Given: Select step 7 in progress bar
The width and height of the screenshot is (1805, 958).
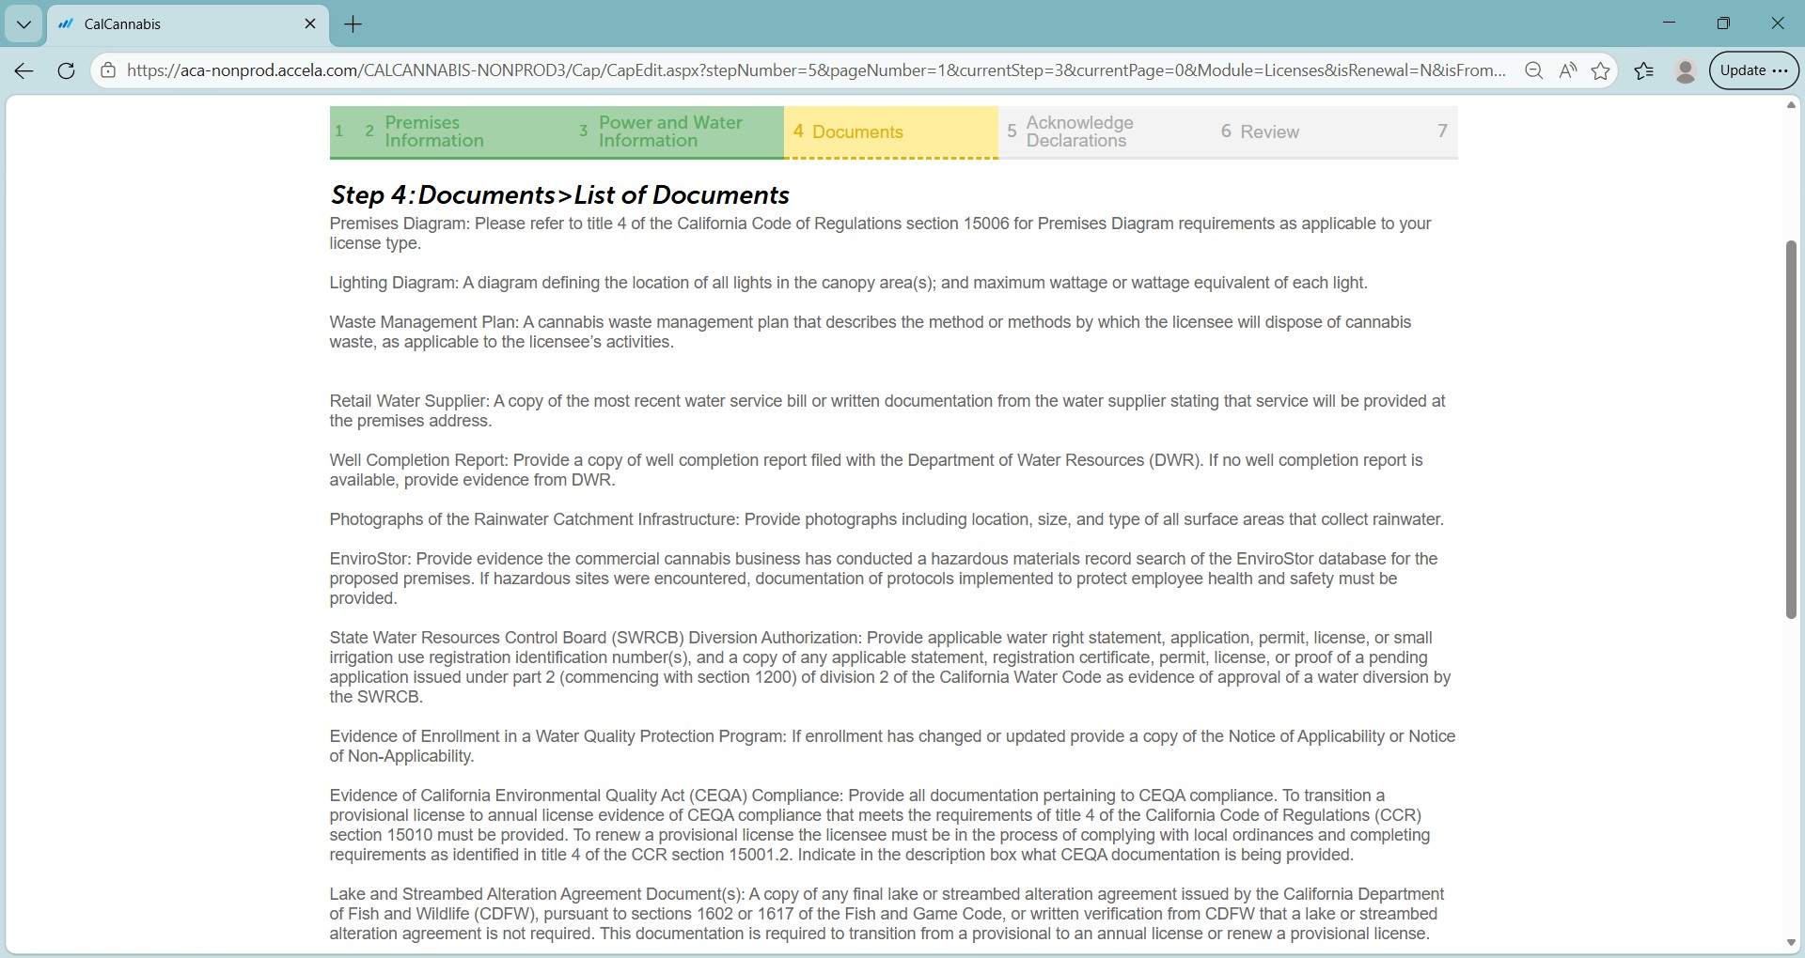Looking at the screenshot, I should coord(1442,131).
